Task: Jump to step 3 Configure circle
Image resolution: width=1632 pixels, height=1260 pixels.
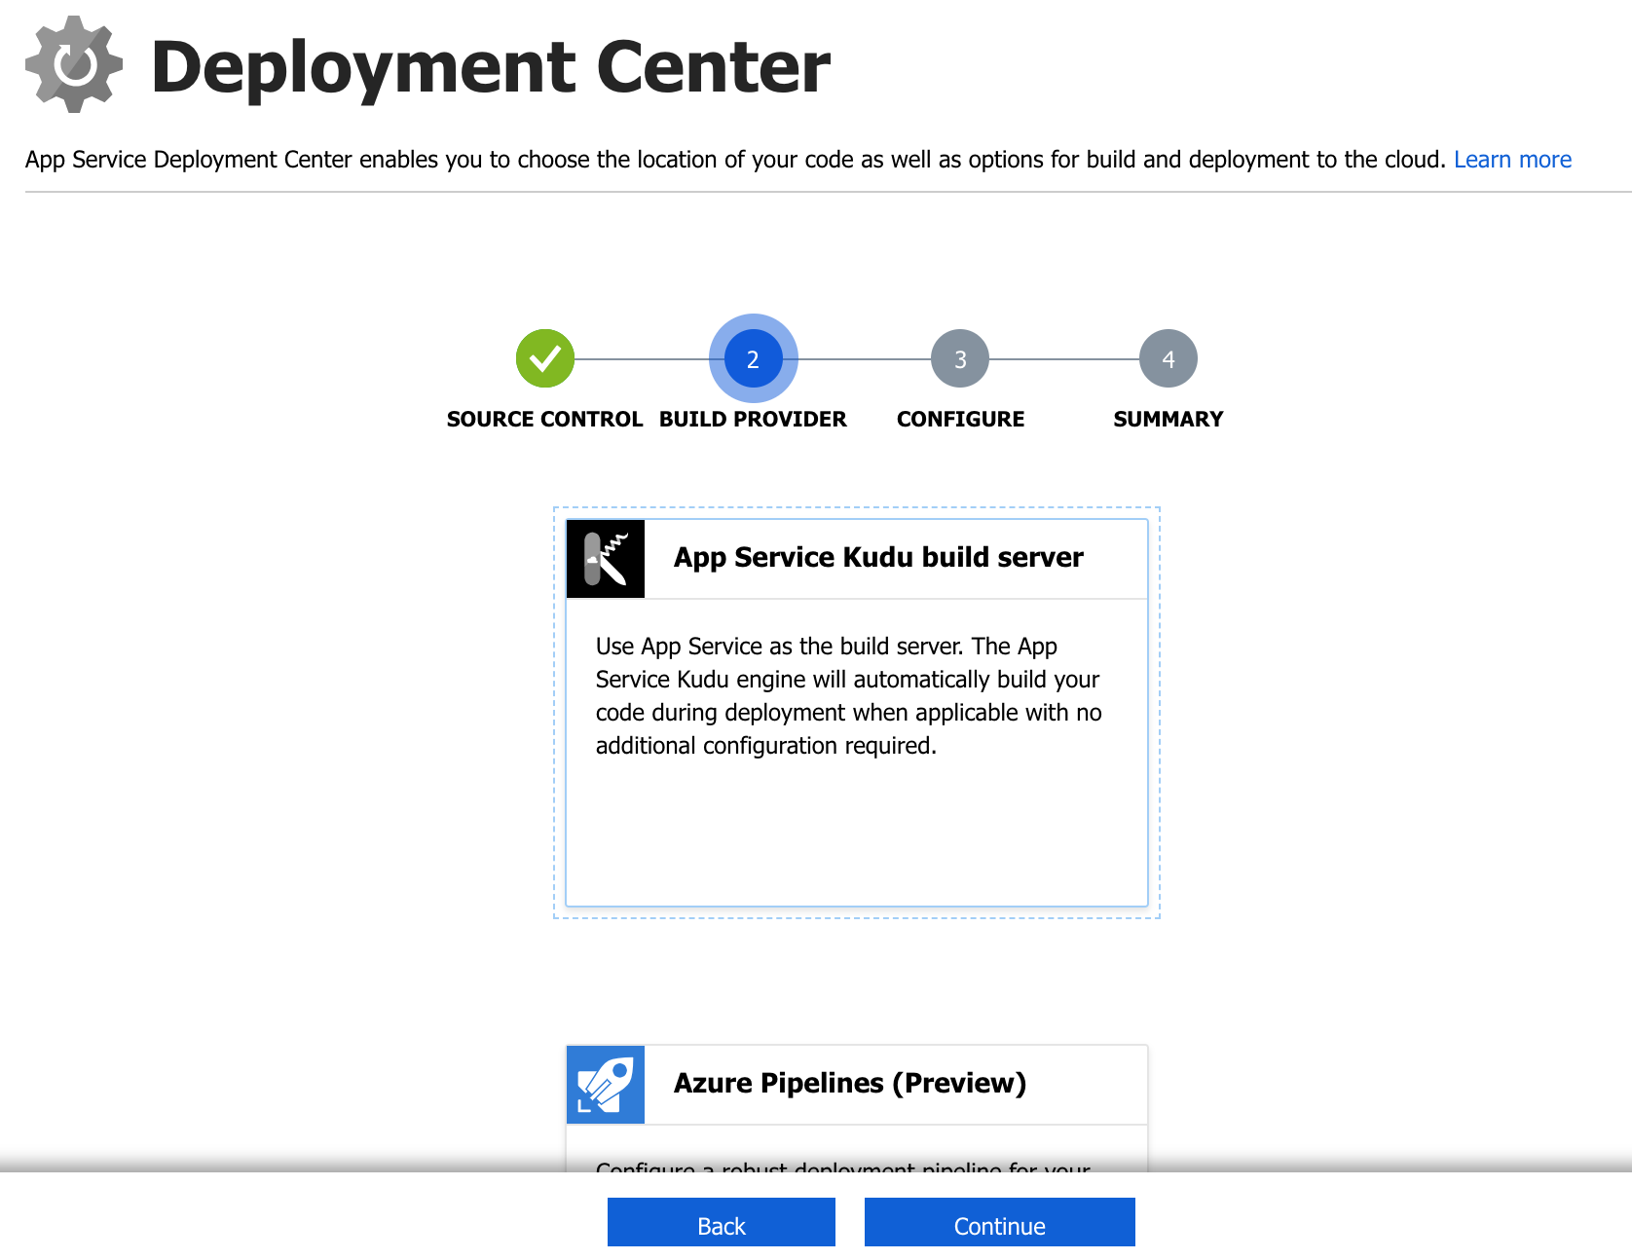Action: coord(960,358)
